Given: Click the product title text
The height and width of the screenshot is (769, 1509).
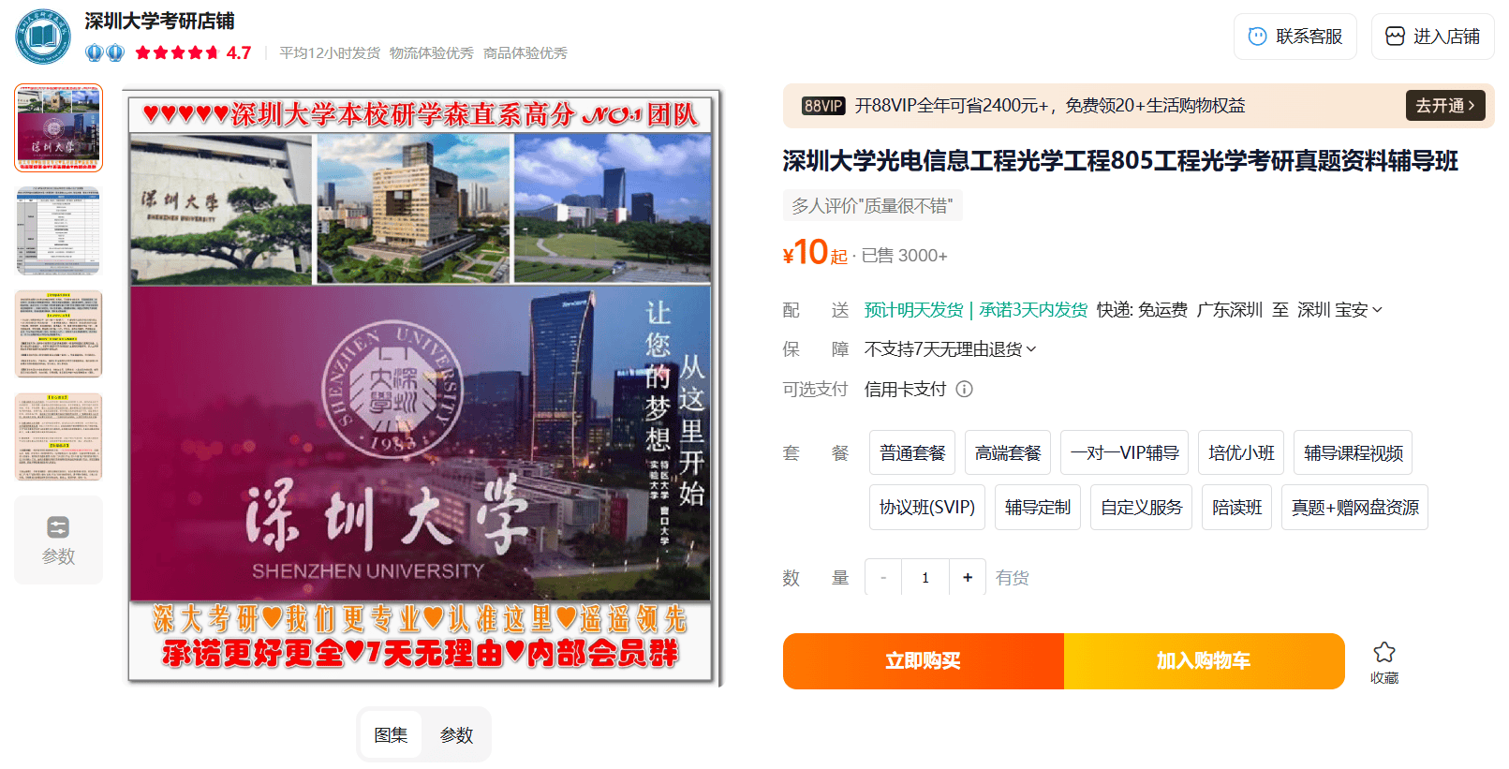Looking at the screenshot, I should [x=1120, y=161].
